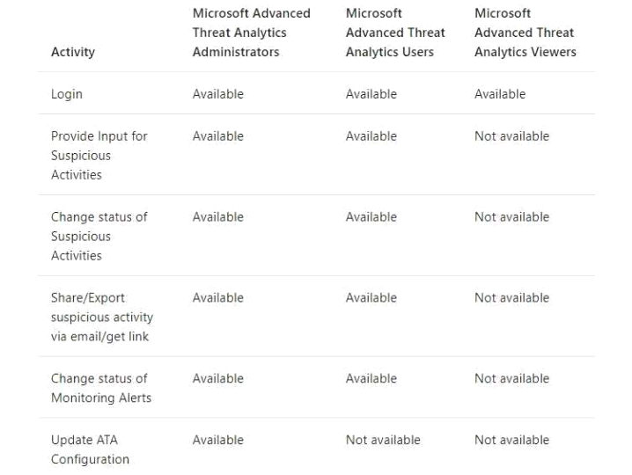This screenshot has width=632, height=475.
Task: Click Available under Users for Login
Action: coord(371,94)
